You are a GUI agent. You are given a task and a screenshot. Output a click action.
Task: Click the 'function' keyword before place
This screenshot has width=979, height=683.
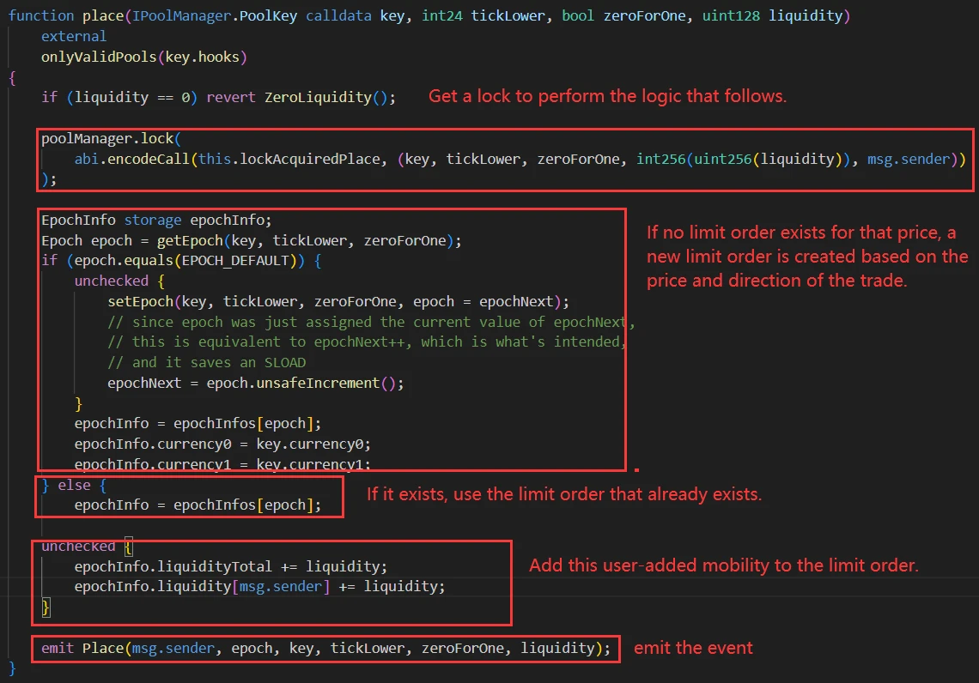point(41,16)
